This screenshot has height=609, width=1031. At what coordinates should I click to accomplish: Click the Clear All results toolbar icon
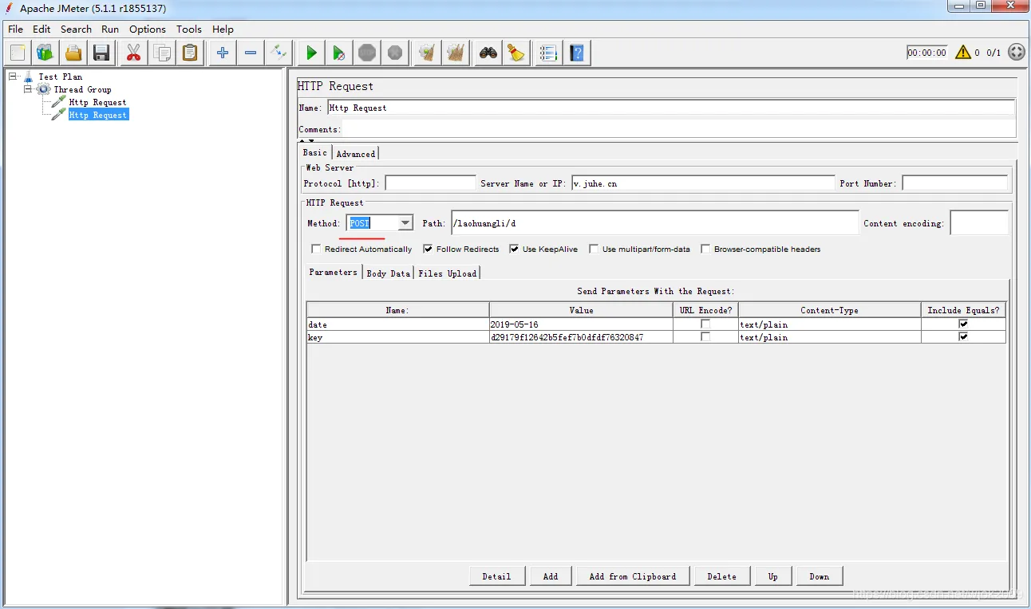click(456, 53)
